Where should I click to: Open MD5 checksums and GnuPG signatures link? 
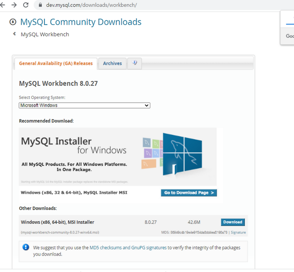(128, 248)
